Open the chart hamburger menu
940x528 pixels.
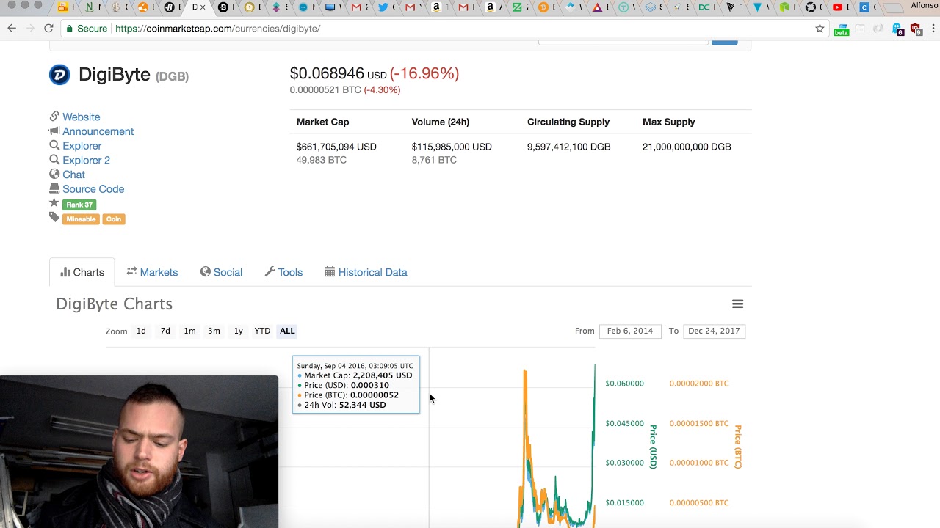[x=737, y=304]
